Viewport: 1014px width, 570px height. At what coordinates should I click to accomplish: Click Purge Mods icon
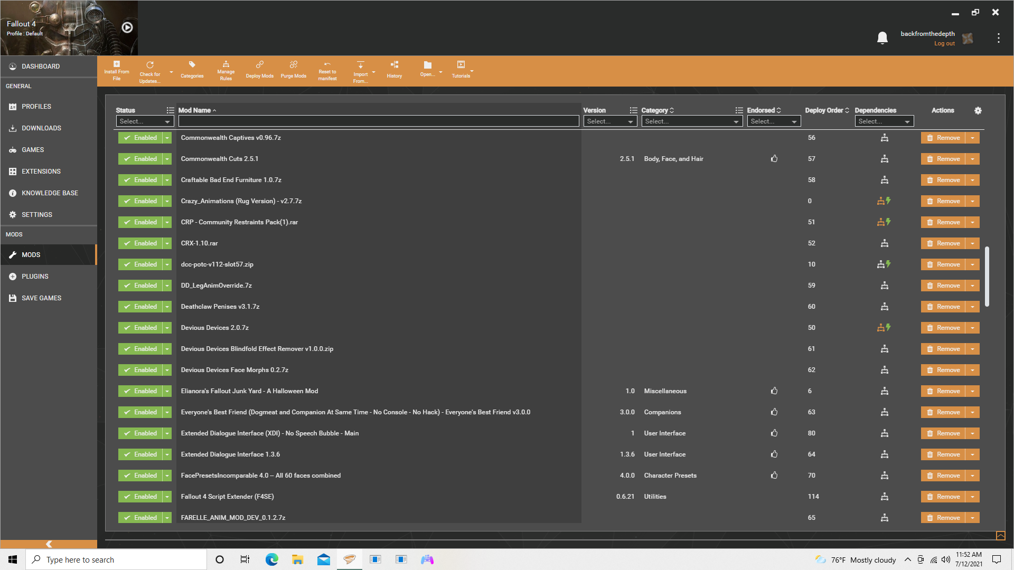[x=294, y=64]
